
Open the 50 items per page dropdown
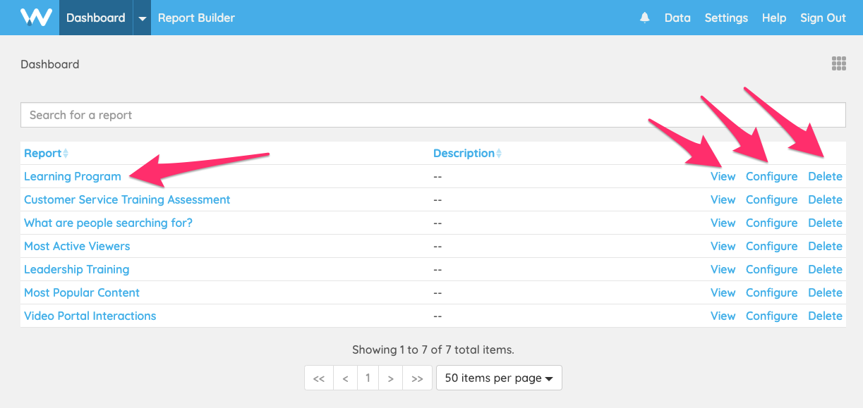[499, 378]
